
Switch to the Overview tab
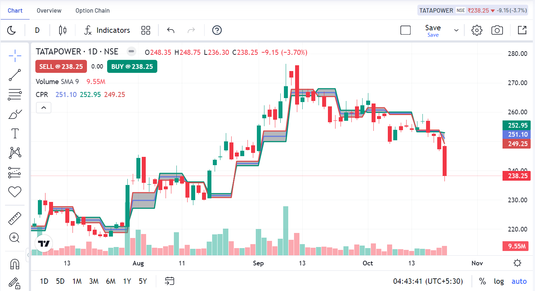(x=49, y=10)
